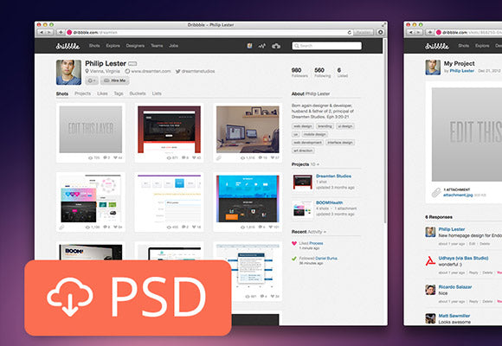Open the attachment.jpg link

pyautogui.click(x=458, y=195)
